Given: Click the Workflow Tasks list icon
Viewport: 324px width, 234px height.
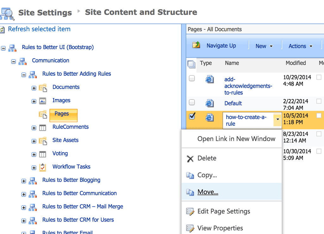Looking at the screenshot, I should click(43, 167).
